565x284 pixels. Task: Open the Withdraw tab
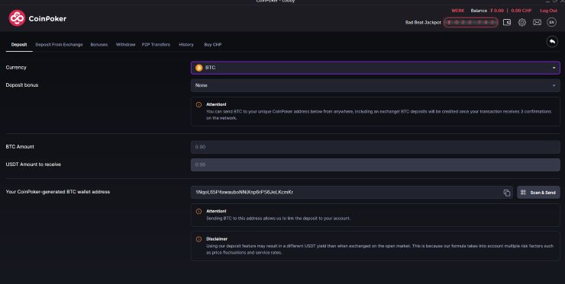click(125, 45)
